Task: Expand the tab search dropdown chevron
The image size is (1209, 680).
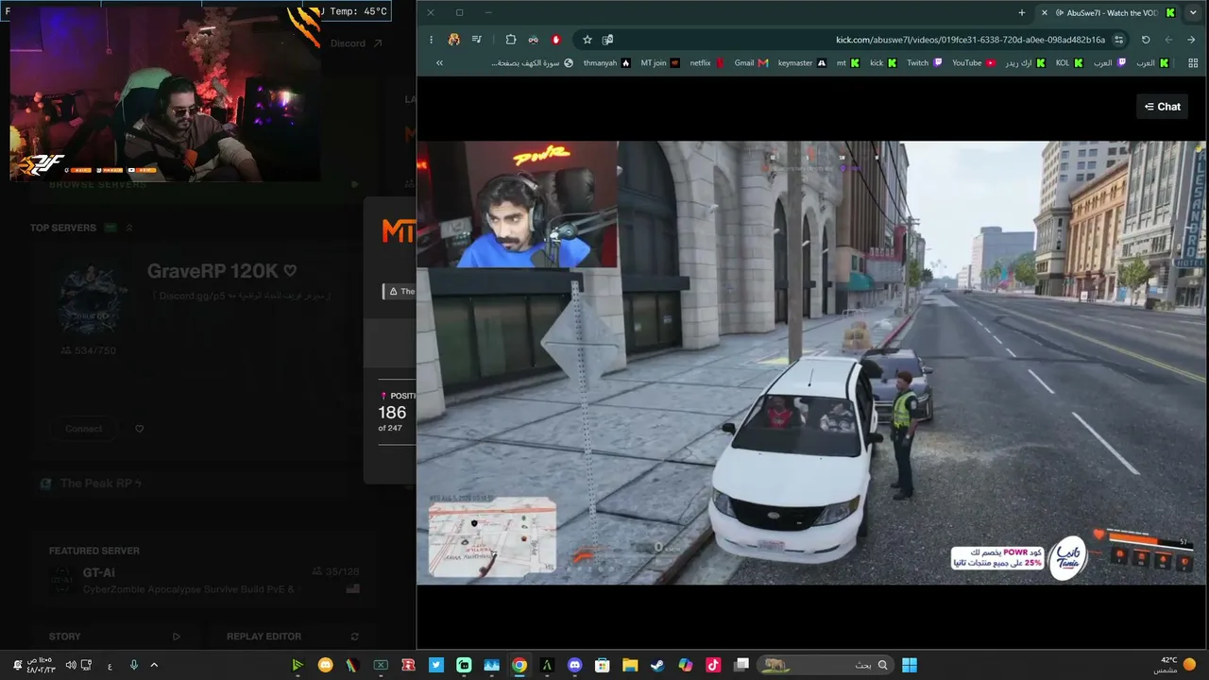Action: 1193,13
